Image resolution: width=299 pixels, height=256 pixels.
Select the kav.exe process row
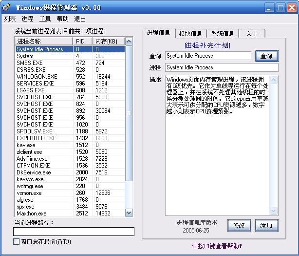point(70,145)
